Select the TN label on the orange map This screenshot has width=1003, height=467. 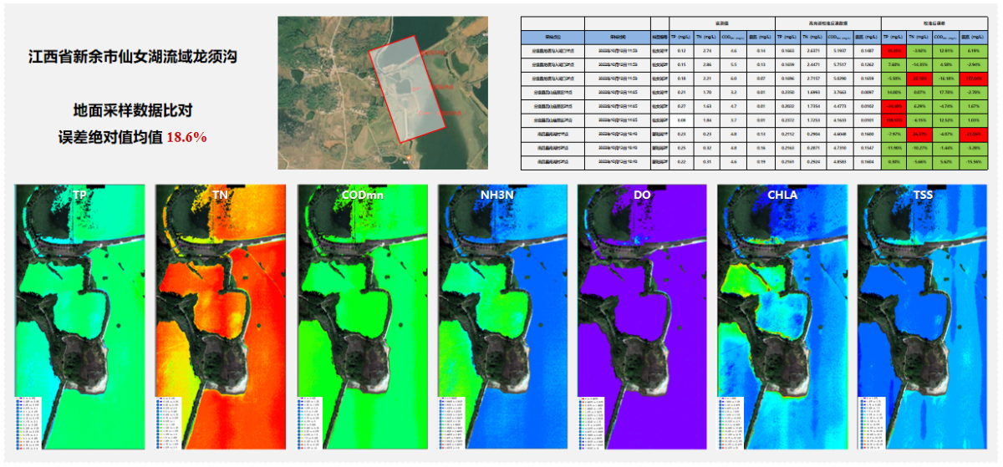click(220, 194)
